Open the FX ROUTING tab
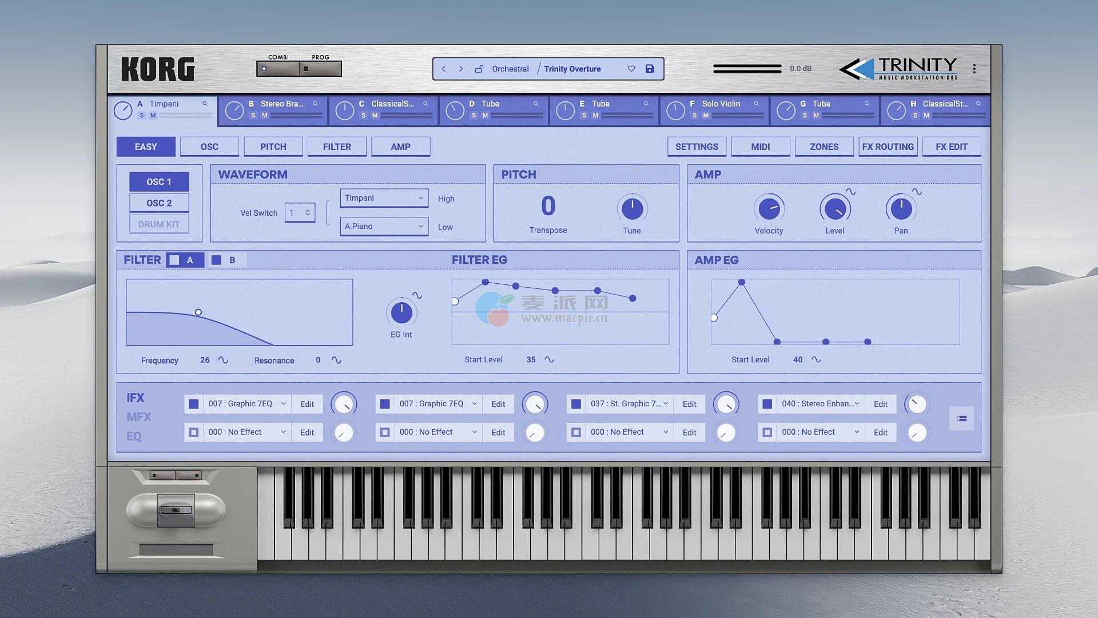1098x618 pixels. 888,146
